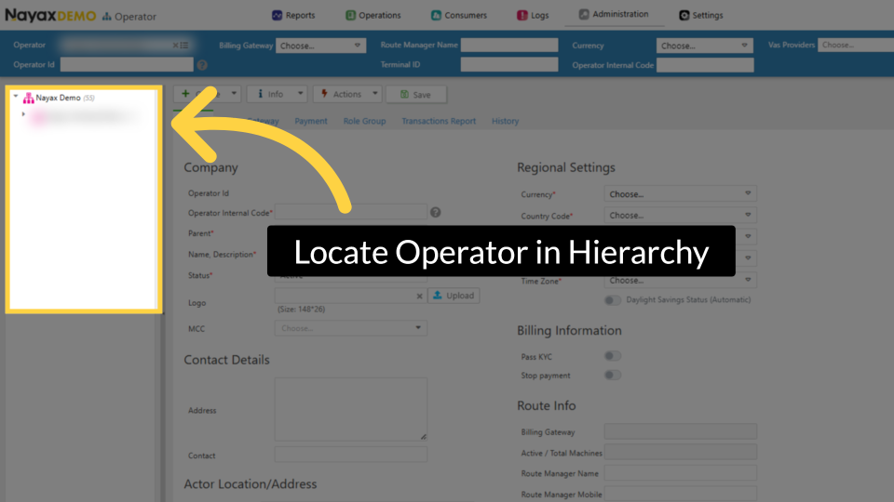The image size is (894, 502).
Task: Open the Settings gear icon menu
Action: coord(684,16)
